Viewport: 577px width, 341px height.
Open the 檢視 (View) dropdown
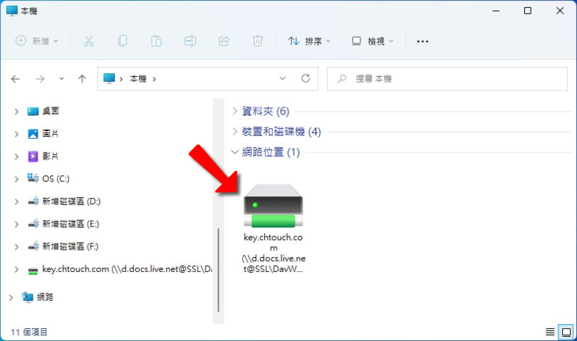(373, 41)
